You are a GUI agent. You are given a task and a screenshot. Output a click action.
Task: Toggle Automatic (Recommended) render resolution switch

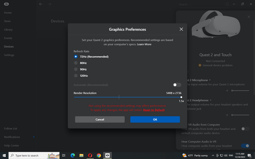[x=177, y=85]
